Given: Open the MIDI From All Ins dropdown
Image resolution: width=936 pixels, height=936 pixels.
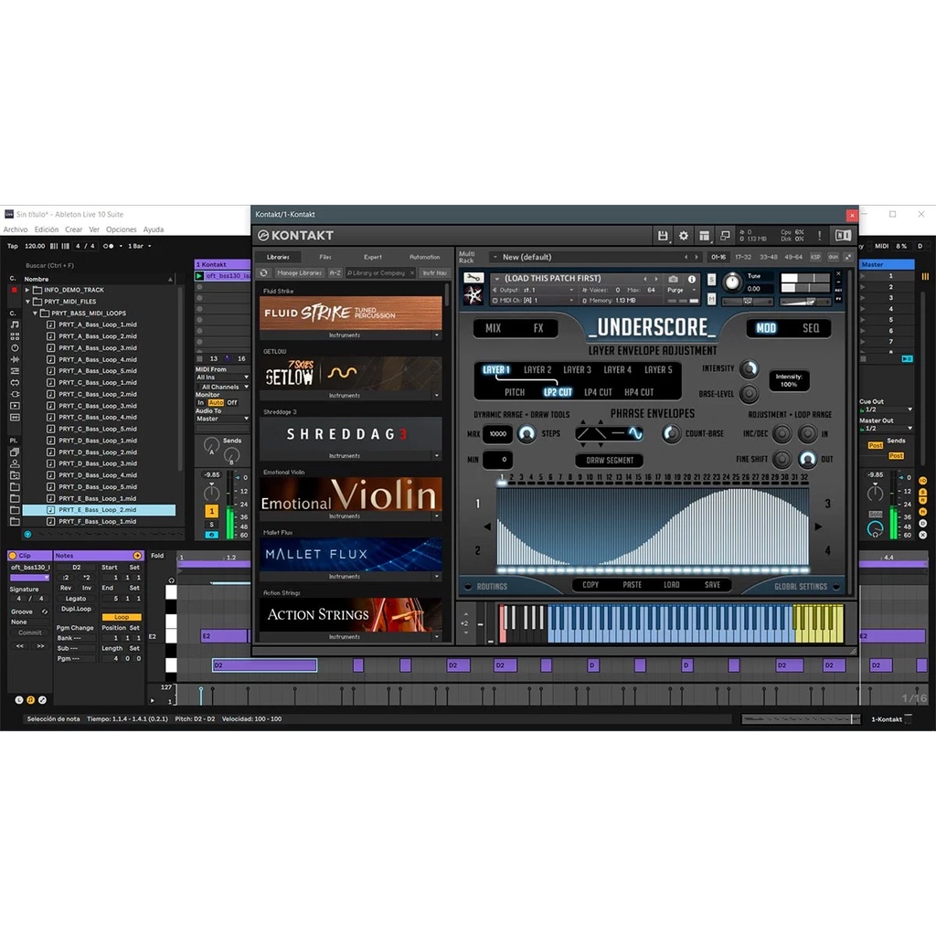Looking at the screenshot, I should coord(223,378).
